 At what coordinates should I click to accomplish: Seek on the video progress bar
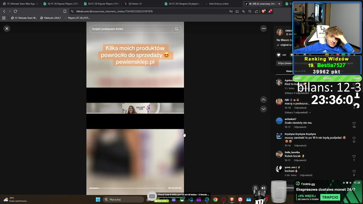point(127,188)
